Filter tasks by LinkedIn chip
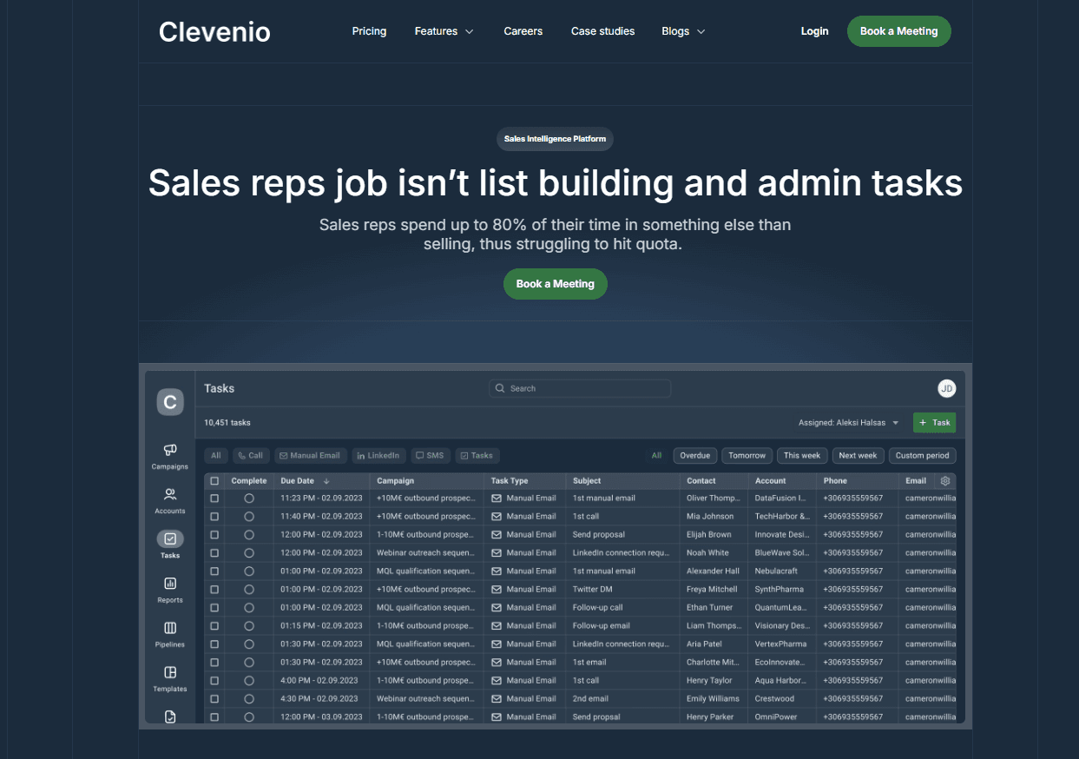This screenshot has width=1079, height=759. click(379, 455)
